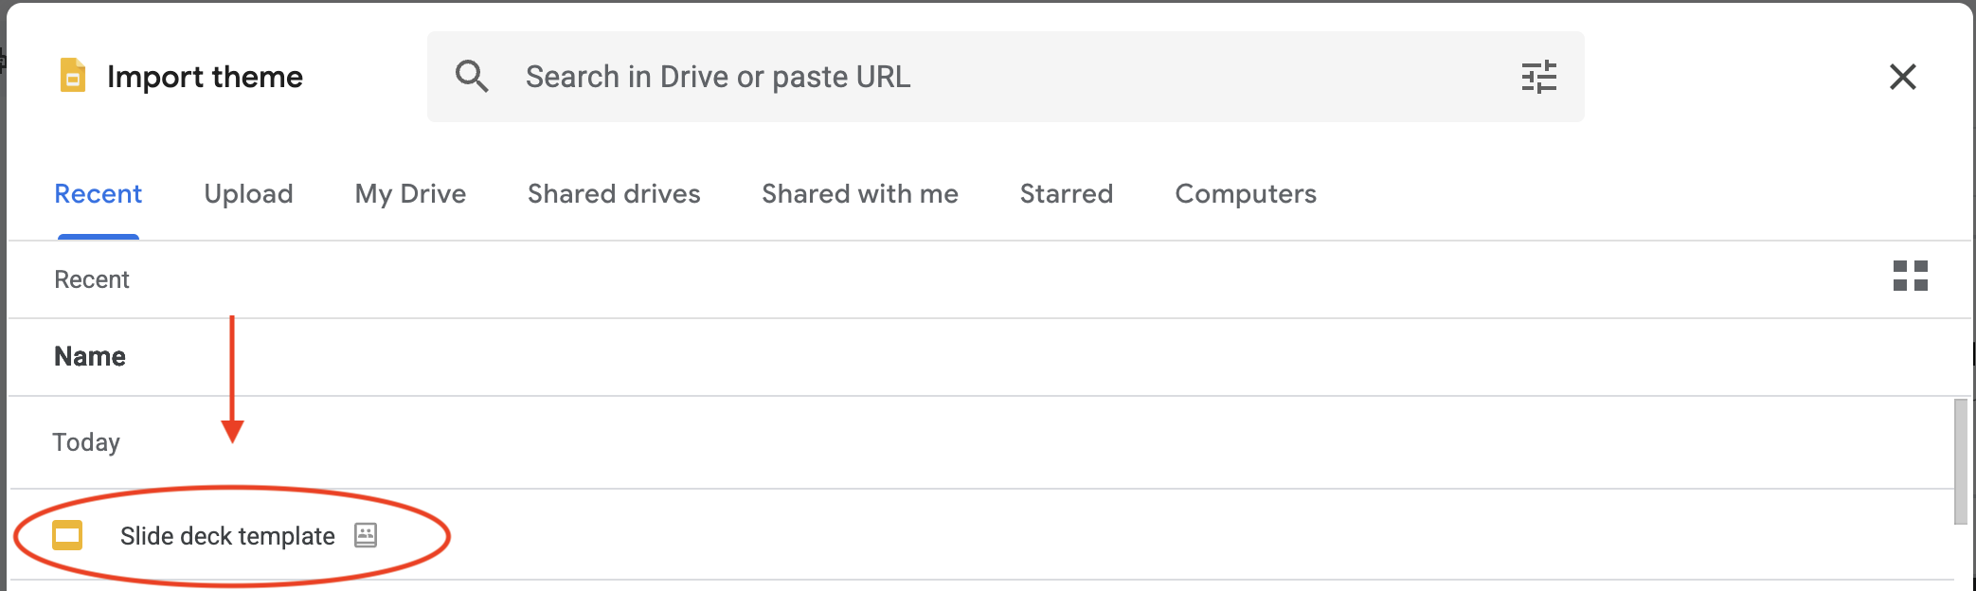Switch to grid view layout
This screenshot has width=1976, height=591.
coord(1910,276)
